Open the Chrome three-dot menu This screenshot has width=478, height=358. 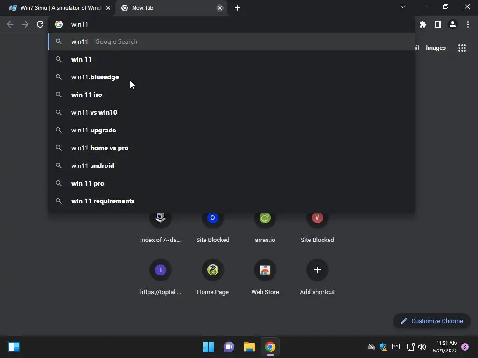[x=468, y=24]
